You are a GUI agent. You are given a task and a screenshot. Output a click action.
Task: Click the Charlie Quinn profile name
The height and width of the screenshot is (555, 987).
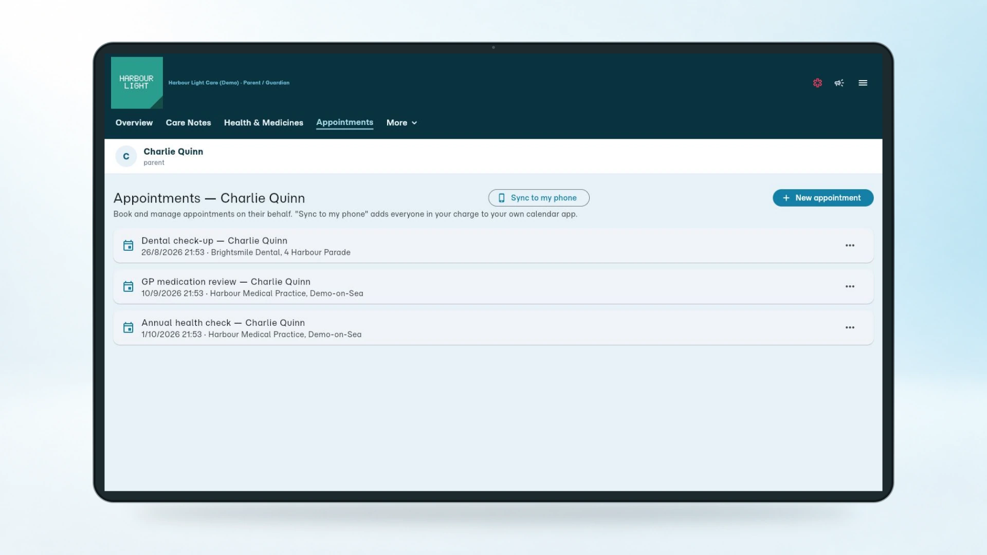click(173, 152)
